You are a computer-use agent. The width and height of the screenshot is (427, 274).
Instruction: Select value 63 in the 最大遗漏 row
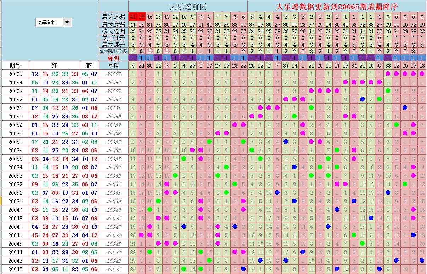[x=354, y=24]
